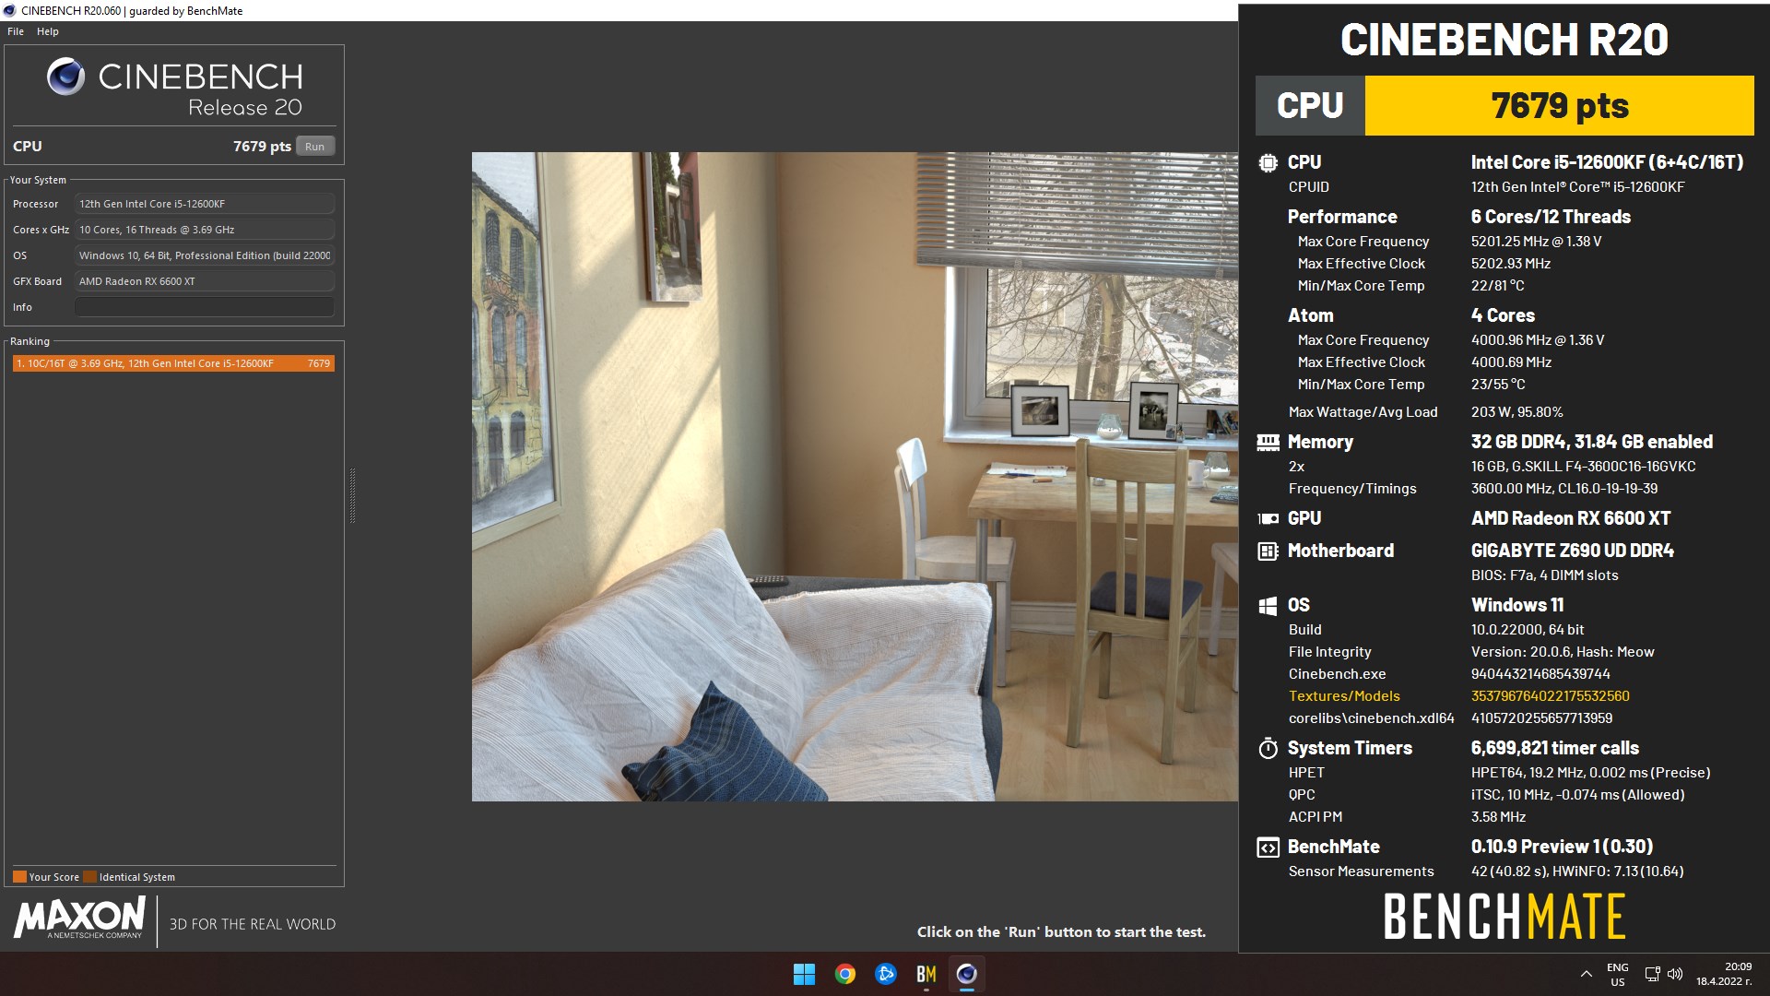This screenshot has width=1770, height=996.
Task: Click the panel splitter handle beside Ranking
Action: coord(352,496)
